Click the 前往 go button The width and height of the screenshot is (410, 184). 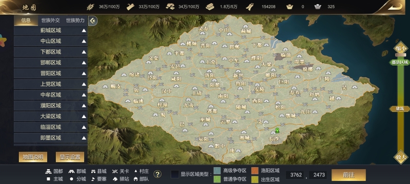point(348,175)
